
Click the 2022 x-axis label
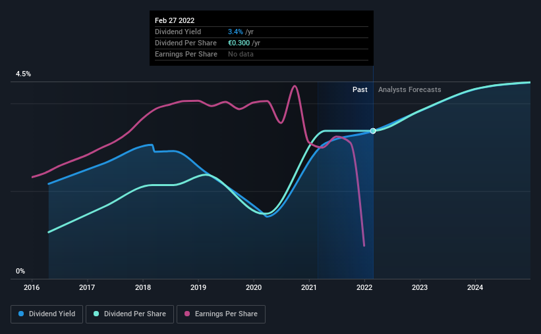tap(364, 287)
